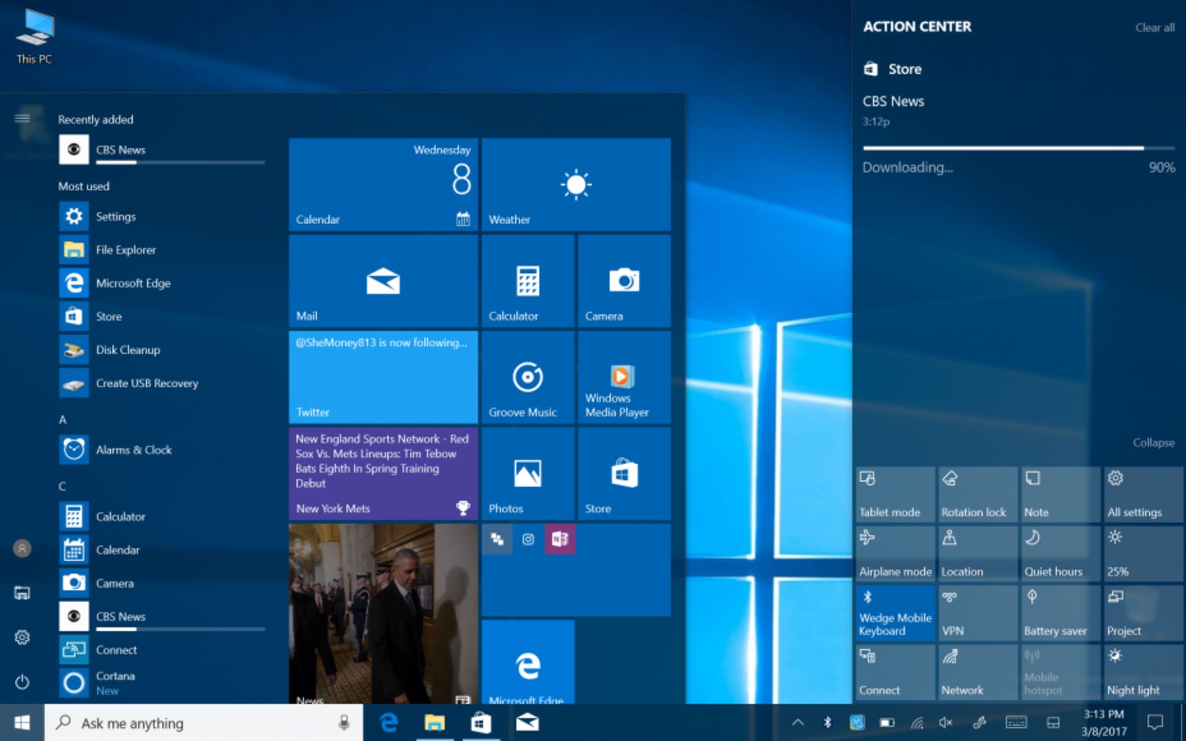
Task: Open the Photos tile
Action: (x=528, y=474)
